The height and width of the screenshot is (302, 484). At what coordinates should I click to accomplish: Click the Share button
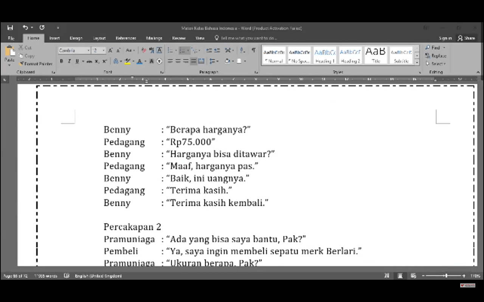pyautogui.click(x=466, y=38)
